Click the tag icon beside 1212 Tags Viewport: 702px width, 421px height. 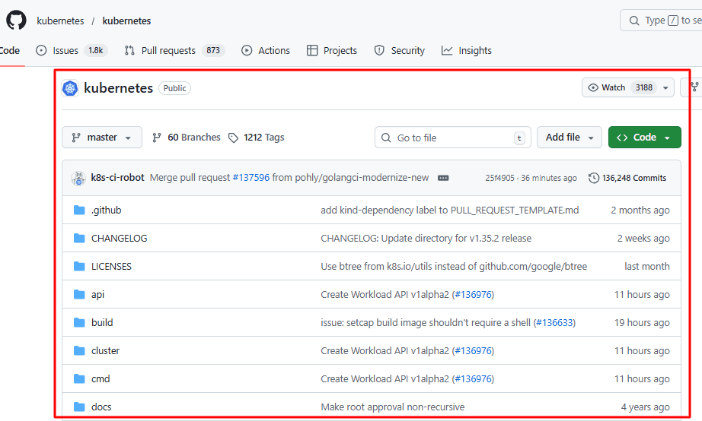(233, 138)
